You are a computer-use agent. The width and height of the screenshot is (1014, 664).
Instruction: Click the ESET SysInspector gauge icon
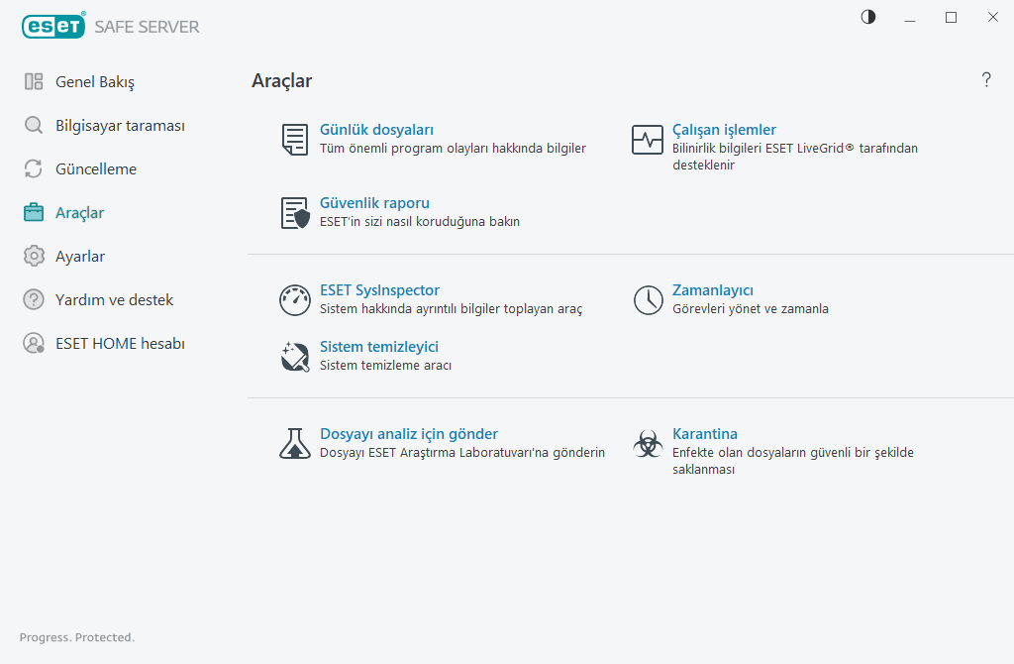[x=295, y=300]
